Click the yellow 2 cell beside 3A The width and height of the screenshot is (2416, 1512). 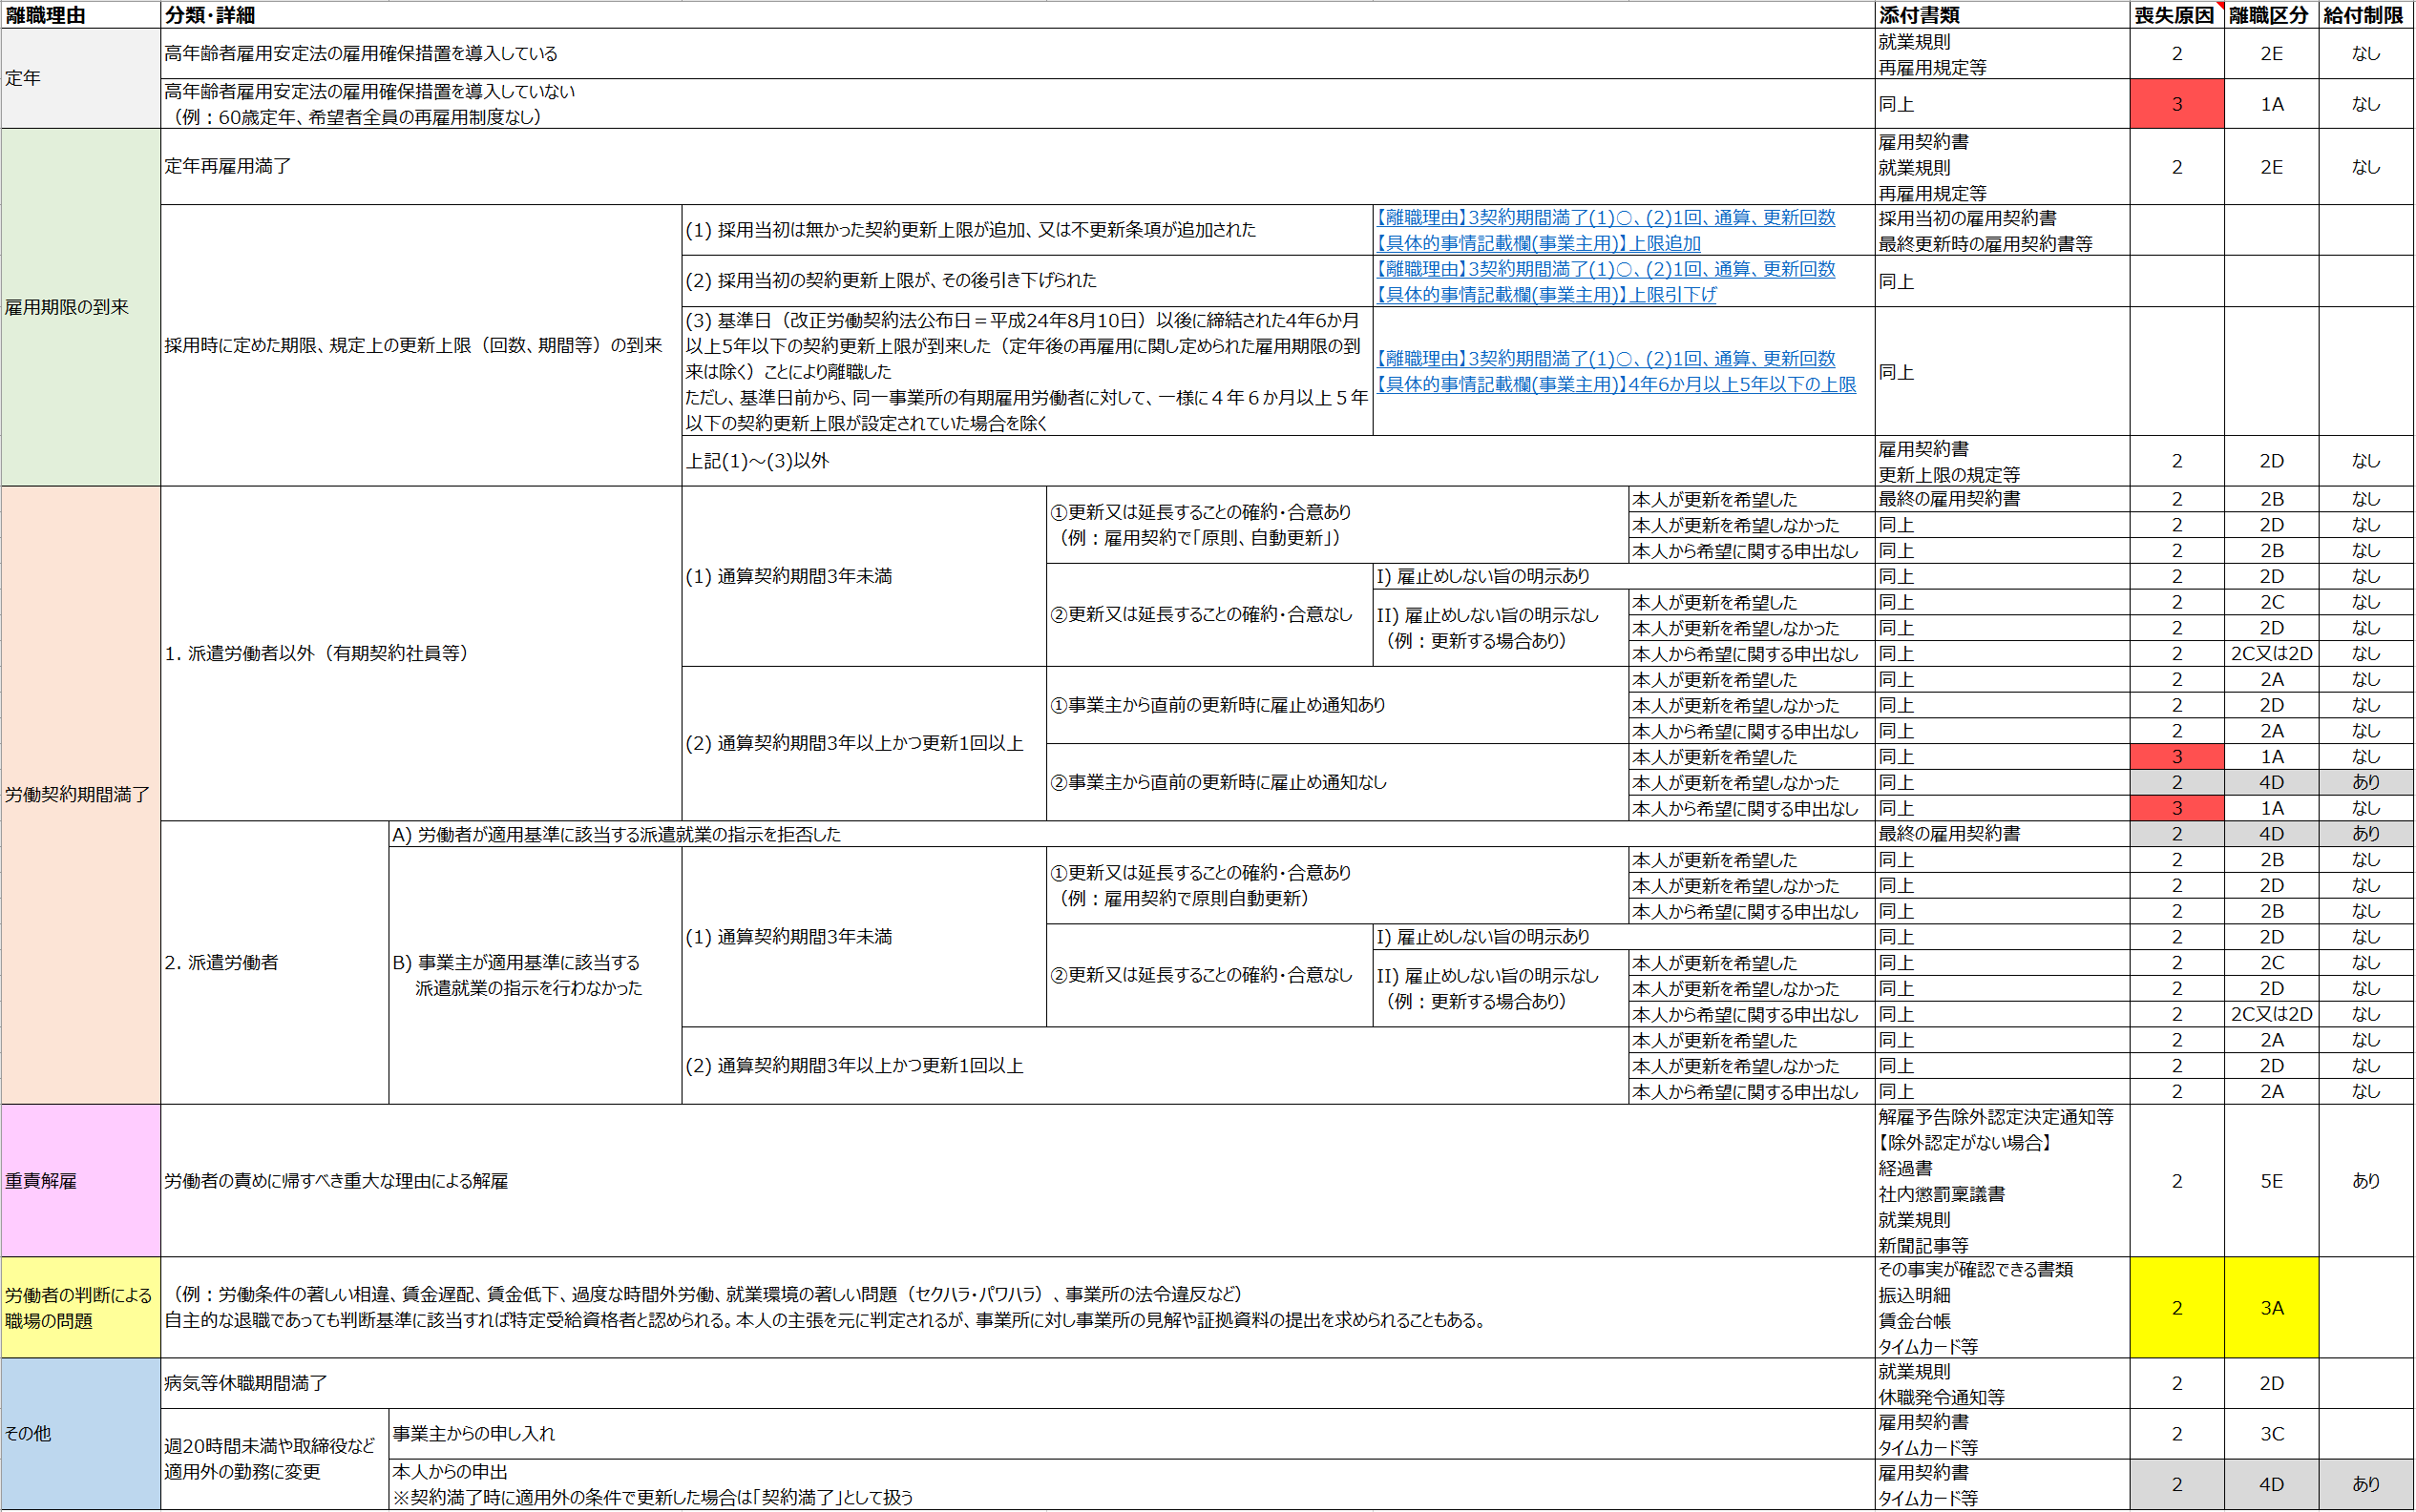(2177, 1308)
